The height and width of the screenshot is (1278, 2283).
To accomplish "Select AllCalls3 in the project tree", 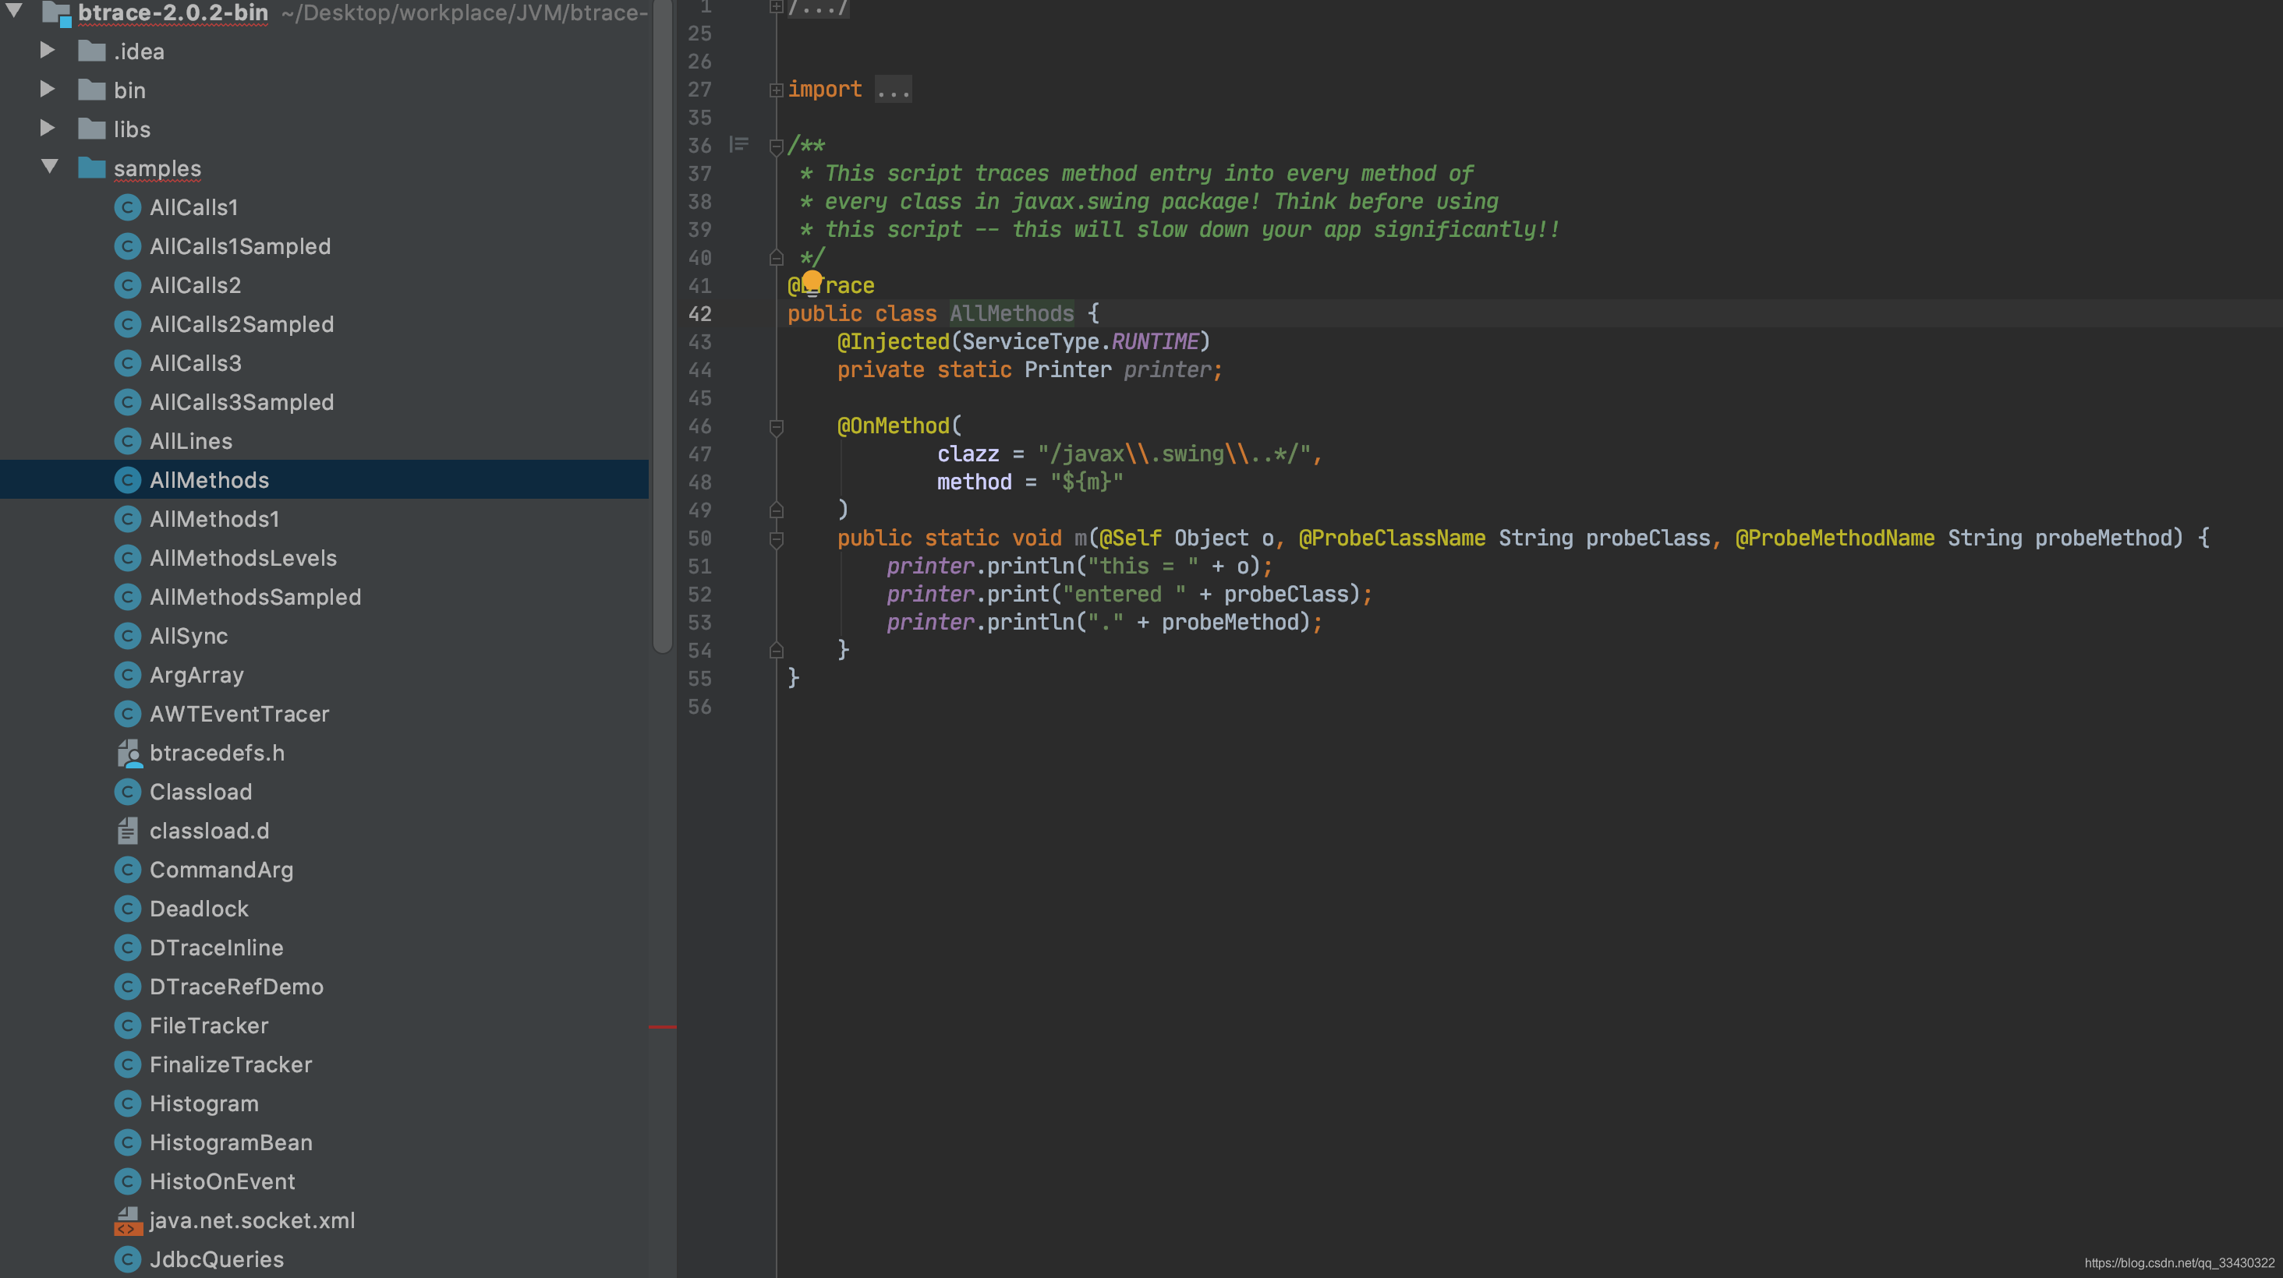I will click(x=195, y=363).
